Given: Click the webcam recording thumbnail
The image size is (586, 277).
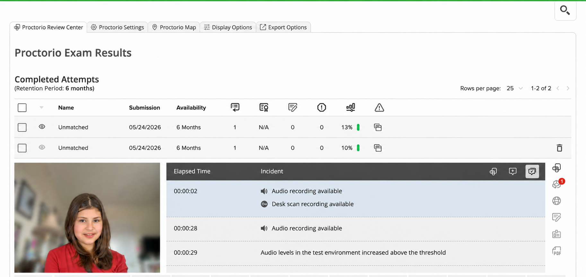Looking at the screenshot, I should pyautogui.click(x=87, y=218).
